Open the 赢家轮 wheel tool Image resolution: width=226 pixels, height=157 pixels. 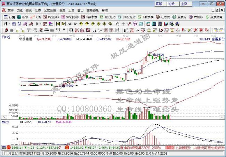[179, 17]
